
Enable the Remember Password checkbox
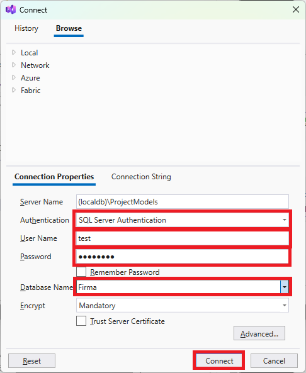pos(81,272)
